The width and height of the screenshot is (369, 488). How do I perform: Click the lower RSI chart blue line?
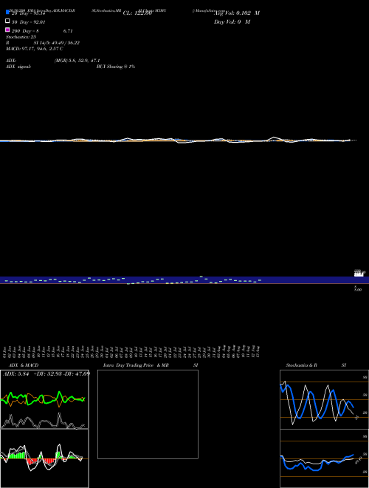pyautogui.click(x=316, y=463)
